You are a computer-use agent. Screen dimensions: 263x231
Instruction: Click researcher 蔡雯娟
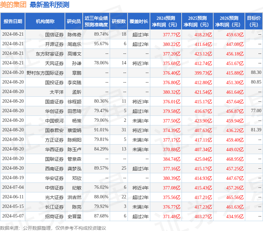click(74, 130)
